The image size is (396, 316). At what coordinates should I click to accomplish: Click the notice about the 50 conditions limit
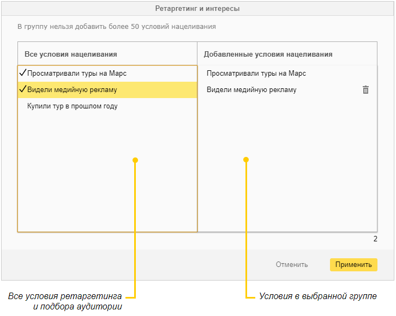pyautogui.click(x=117, y=26)
